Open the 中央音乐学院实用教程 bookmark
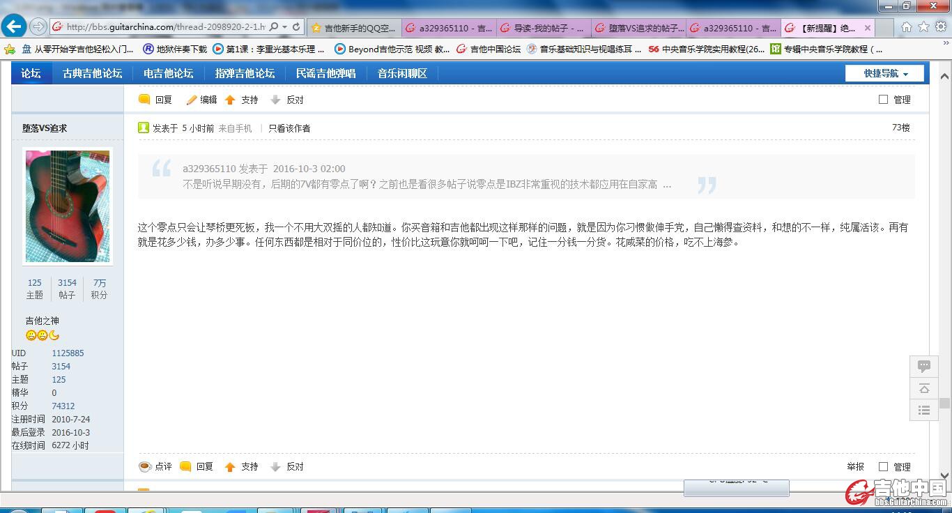The image size is (952, 513). (x=706, y=49)
